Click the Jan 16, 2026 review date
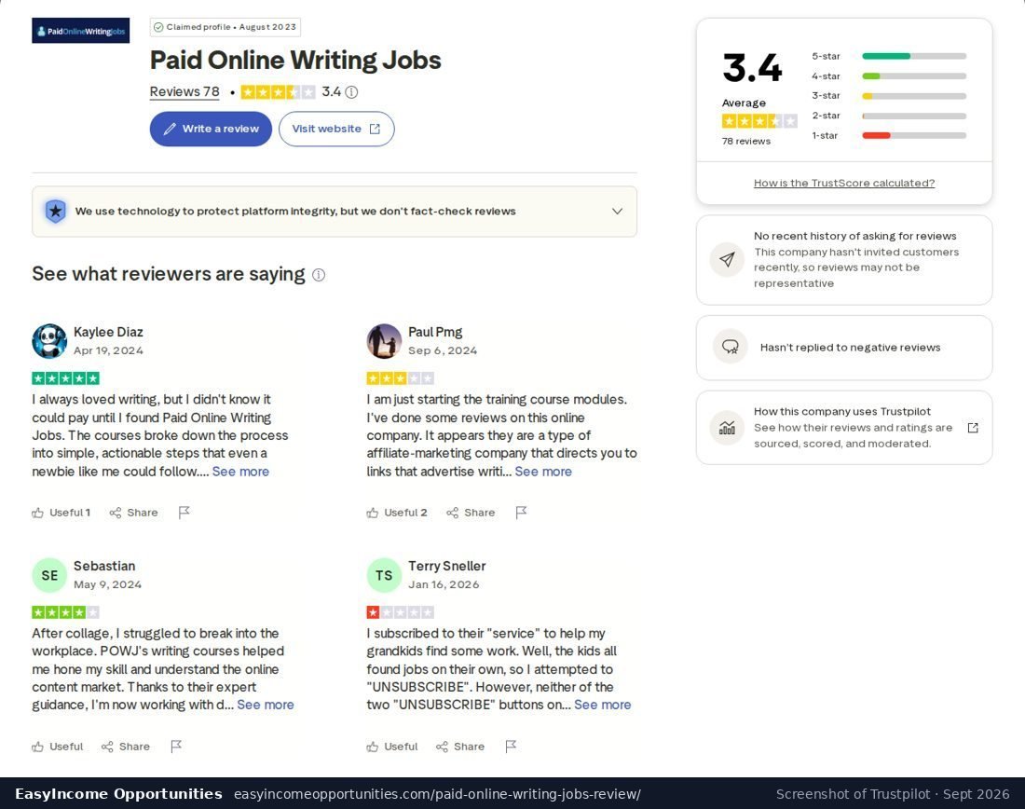This screenshot has height=809, width=1025. click(444, 584)
